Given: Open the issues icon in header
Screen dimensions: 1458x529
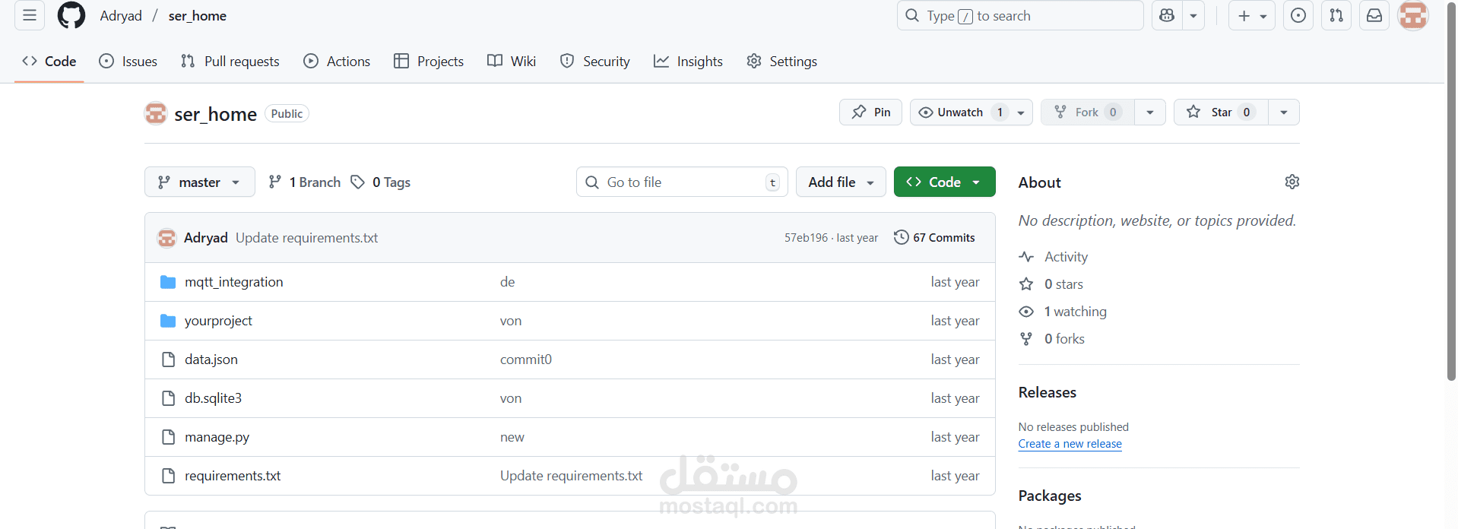Looking at the screenshot, I should (x=1298, y=15).
